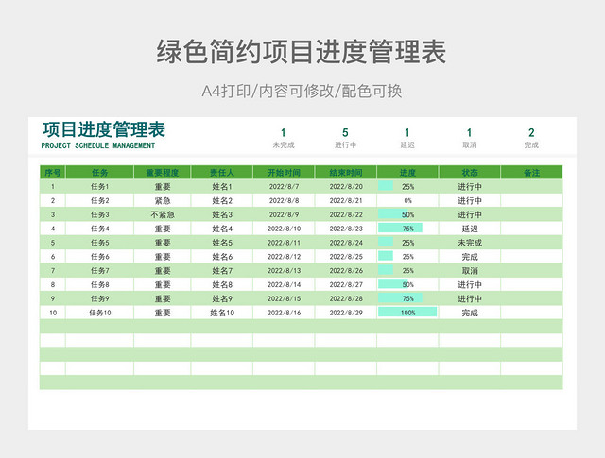Click the 姓名2 cell
The height and width of the screenshot is (458, 605).
[222, 200]
